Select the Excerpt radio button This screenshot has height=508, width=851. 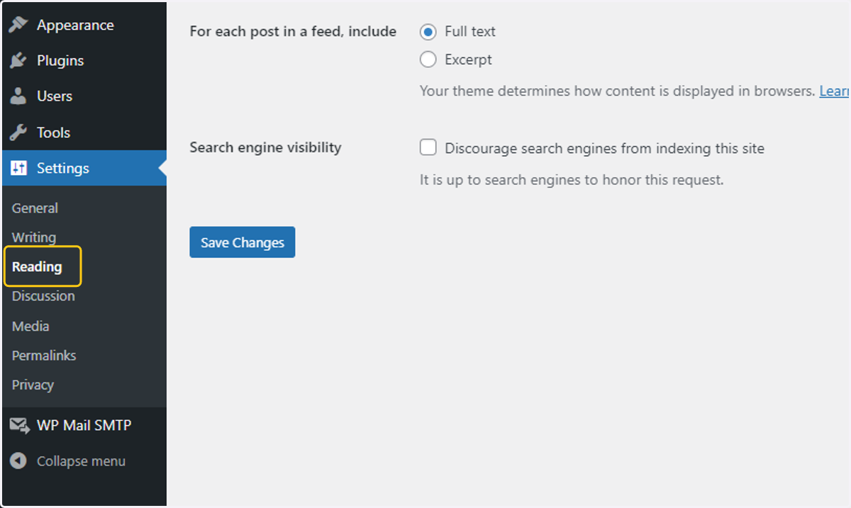428,60
